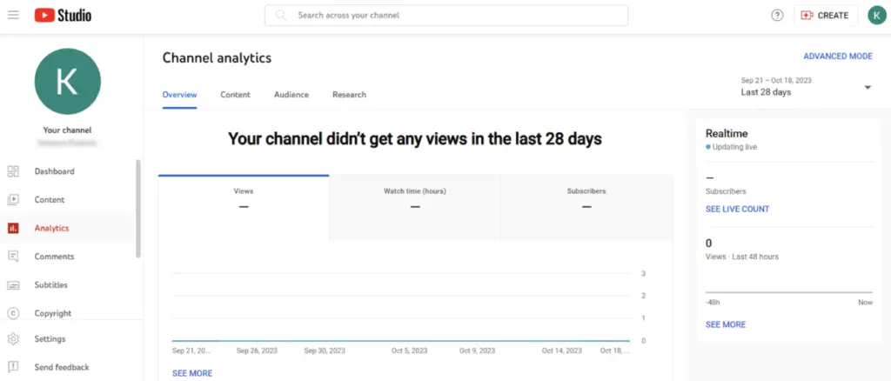Viewport: 891px width, 381px height.
Task: Click the Dashboard sidebar icon
Action: tap(13, 171)
